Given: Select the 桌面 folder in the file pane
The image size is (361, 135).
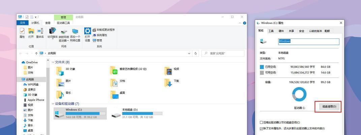Looking at the screenshot, I should 117,94.
